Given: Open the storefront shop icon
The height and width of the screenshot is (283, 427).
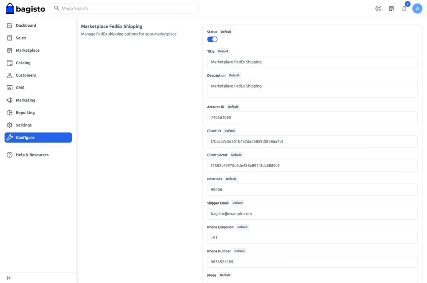Looking at the screenshot, I should click(391, 9).
